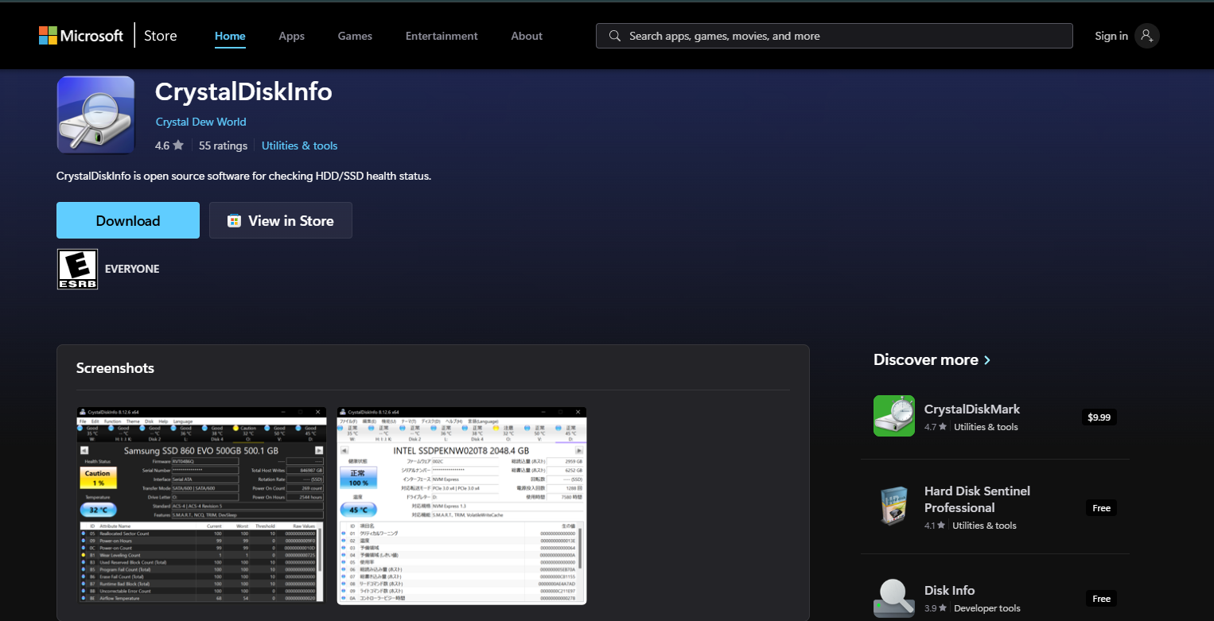This screenshot has width=1214, height=621.
Task: Click the 55 ratings text
Action: (224, 146)
